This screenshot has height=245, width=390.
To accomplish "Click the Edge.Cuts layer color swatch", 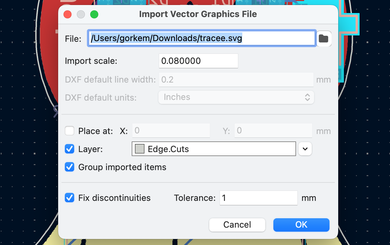I will click(x=139, y=149).
